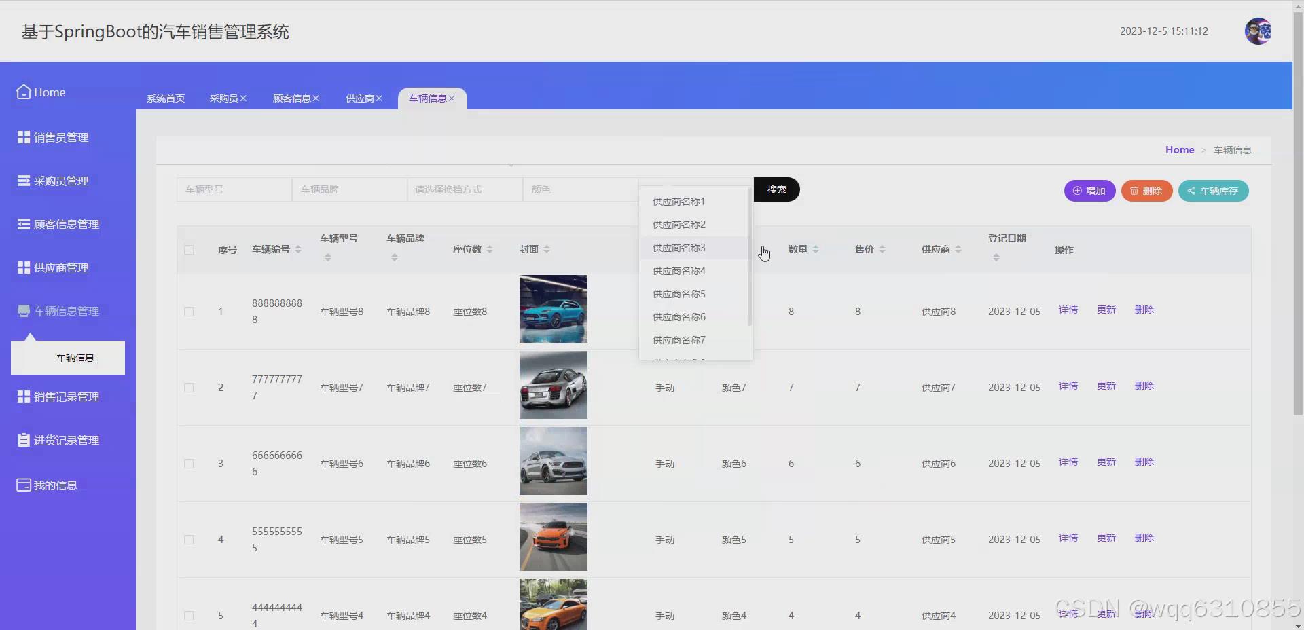Viewport: 1304px width, 630px height.
Task: Switch to the 系统首页 tab
Action: [x=166, y=98]
